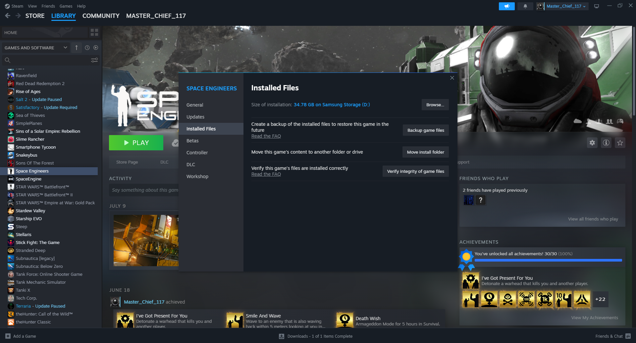Click the Steam logo menu icon

[x=7, y=6]
